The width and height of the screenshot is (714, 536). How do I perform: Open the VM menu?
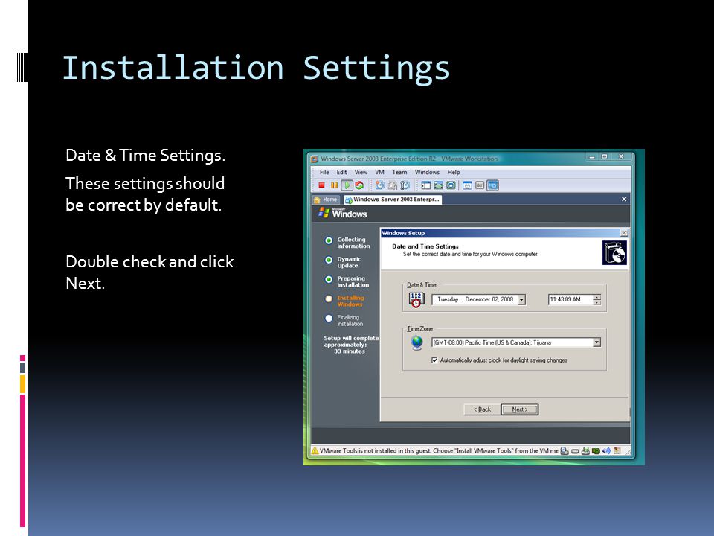[x=379, y=172]
